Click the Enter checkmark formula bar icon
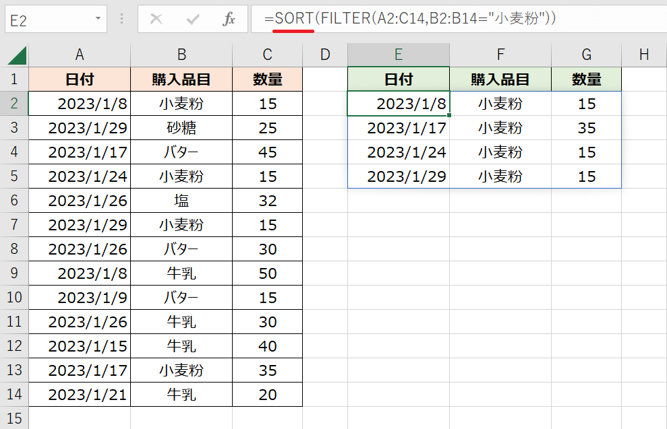 (193, 19)
